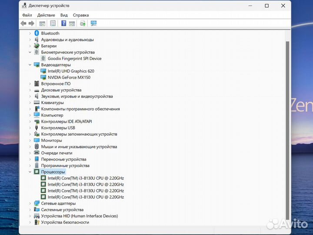This screenshot has width=313, height=235.
Task: Click the Контроллеры USB plug icon
Action: pos(37,128)
